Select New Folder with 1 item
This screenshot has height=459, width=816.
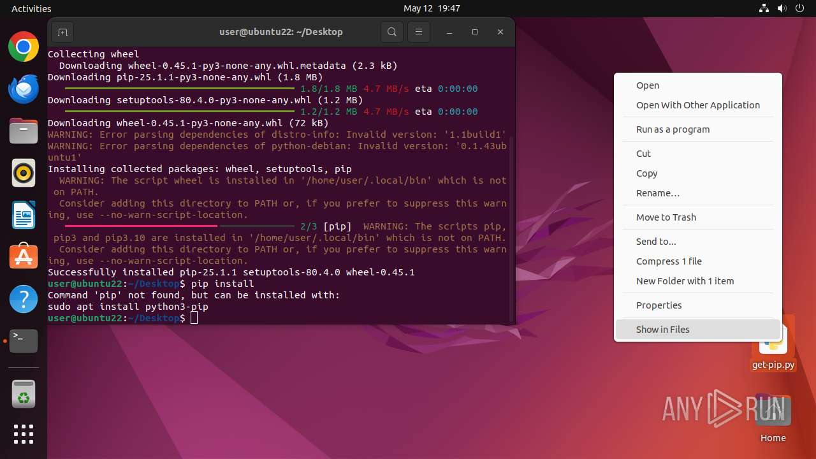pyautogui.click(x=698, y=281)
